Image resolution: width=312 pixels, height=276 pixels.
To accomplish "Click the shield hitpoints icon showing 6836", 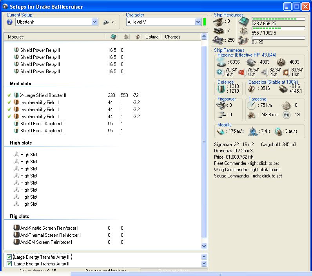I will tap(221, 62).
